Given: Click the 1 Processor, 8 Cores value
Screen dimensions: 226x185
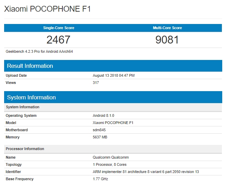Looking at the screenshot, I should tap(109, 164).
